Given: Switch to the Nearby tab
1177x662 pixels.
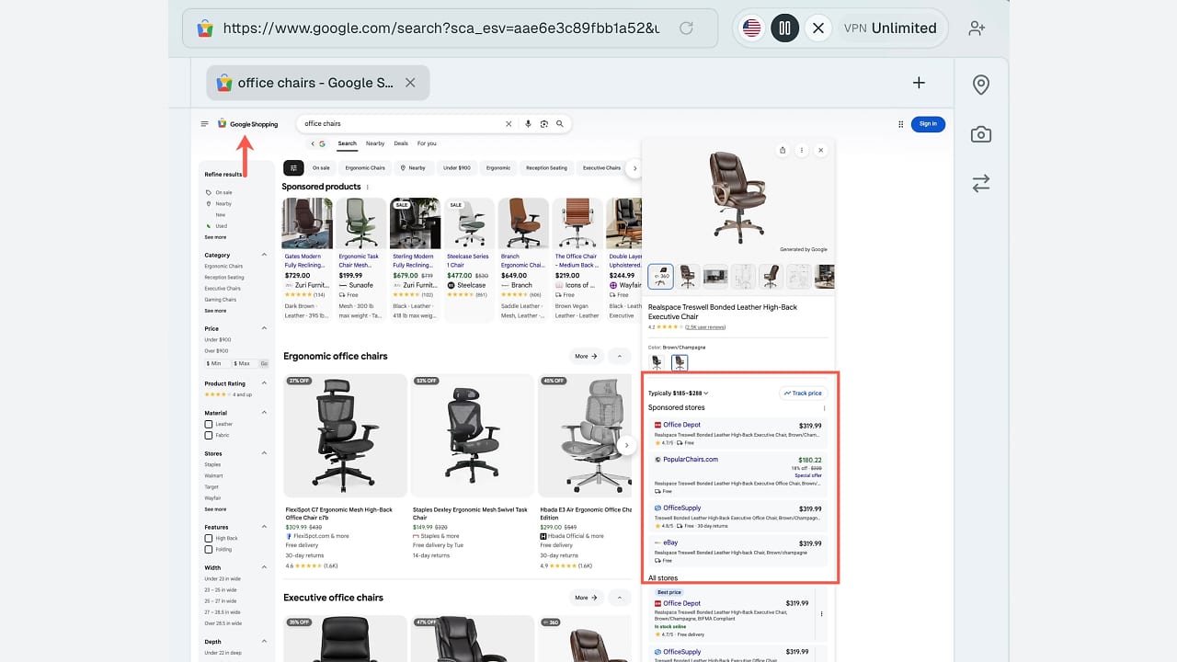Looking at the screenshot, I should tap(375, 143).
